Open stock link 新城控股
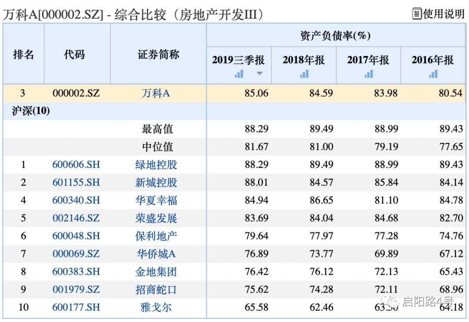The width and height of the screenshot is (469, 322). [x=156, y=182]
